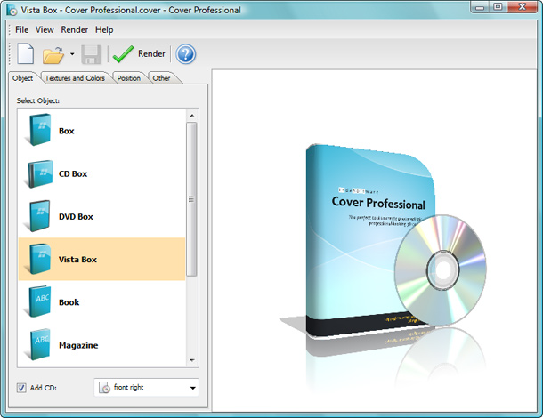Open Help with the blue question mark icon
Image resolution: width=543 pixels, height=418 pixels.
tap(186, 54)
